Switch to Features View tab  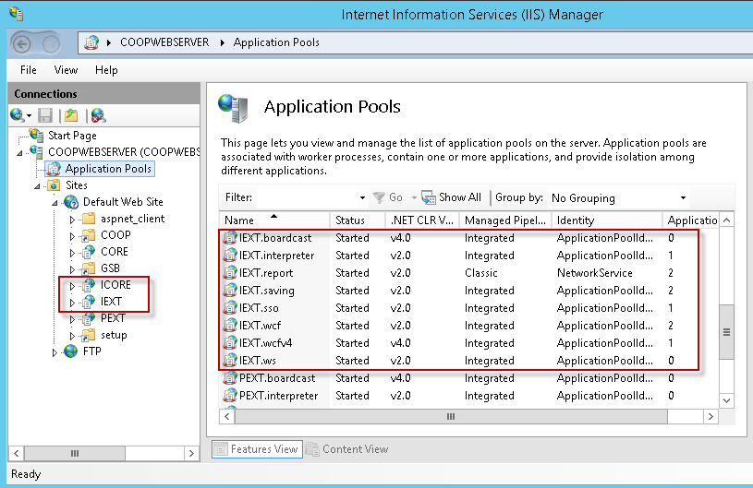pyautogui.click(x=257, y=449)
